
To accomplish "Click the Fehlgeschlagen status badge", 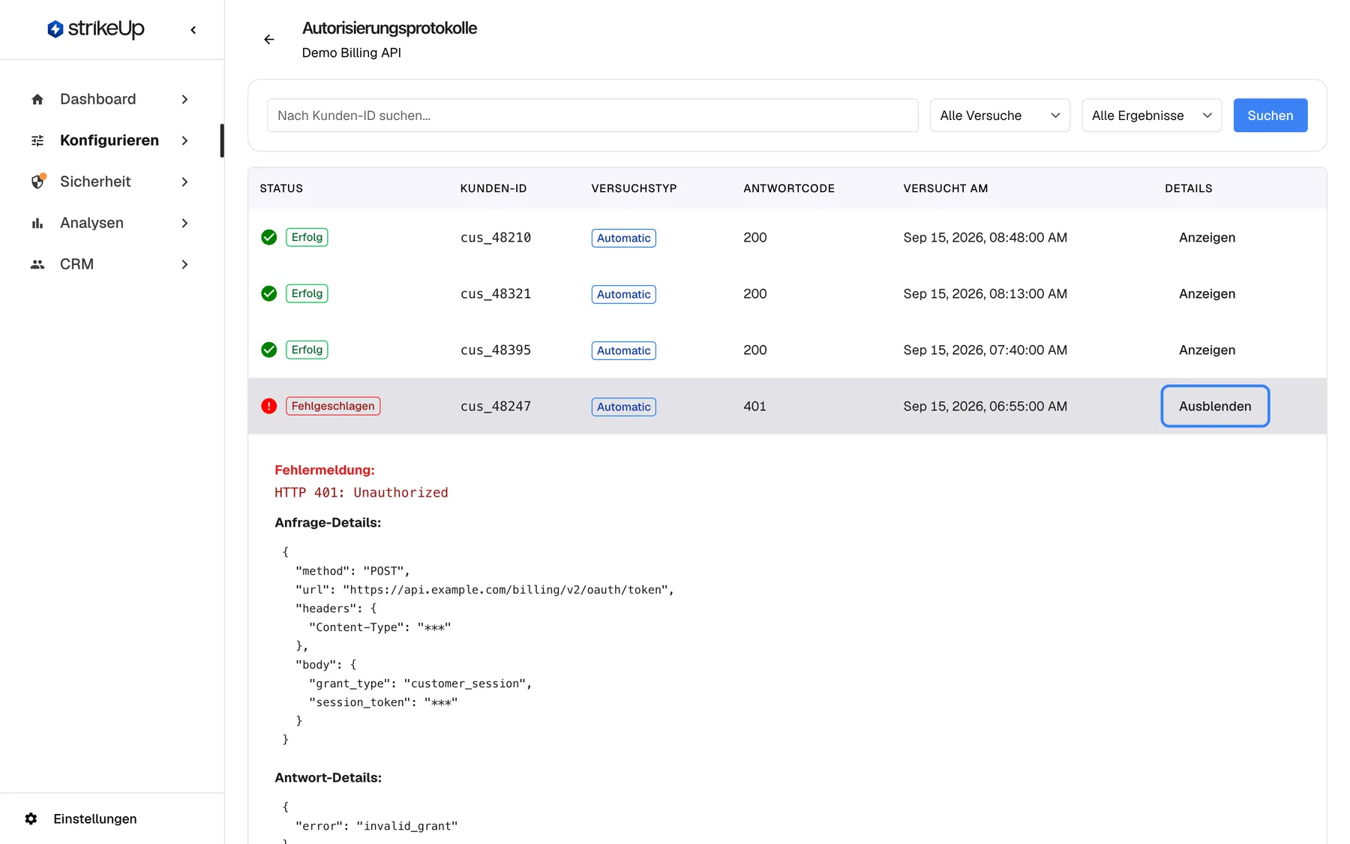I will click(333, 407).
